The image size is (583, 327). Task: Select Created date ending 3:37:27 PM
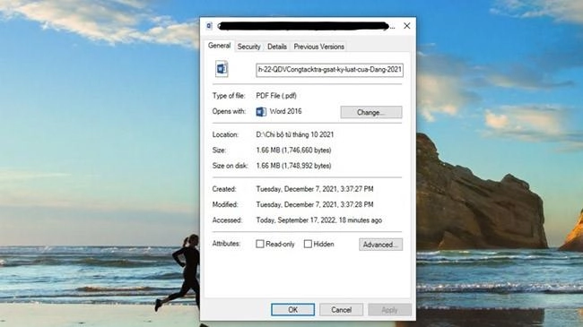point(315,189)
